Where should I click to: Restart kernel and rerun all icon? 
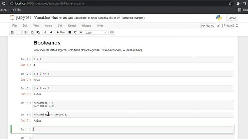point(81,32)
